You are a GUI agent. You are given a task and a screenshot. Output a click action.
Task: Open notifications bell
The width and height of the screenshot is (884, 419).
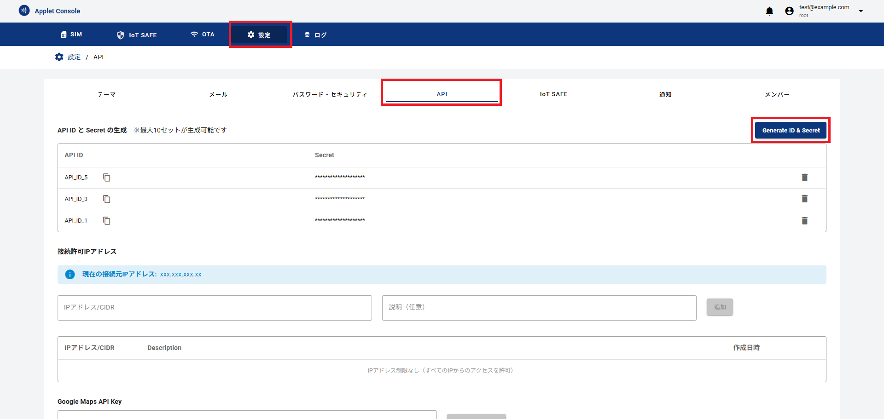point(769,11)
